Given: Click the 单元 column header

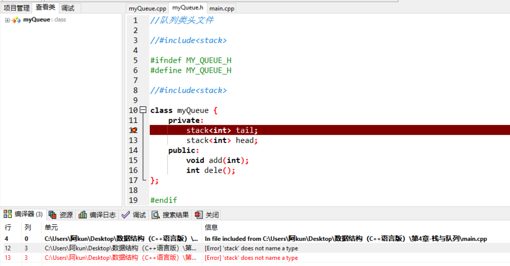Looking at the screenshot, I should click(x=122, y=227).
